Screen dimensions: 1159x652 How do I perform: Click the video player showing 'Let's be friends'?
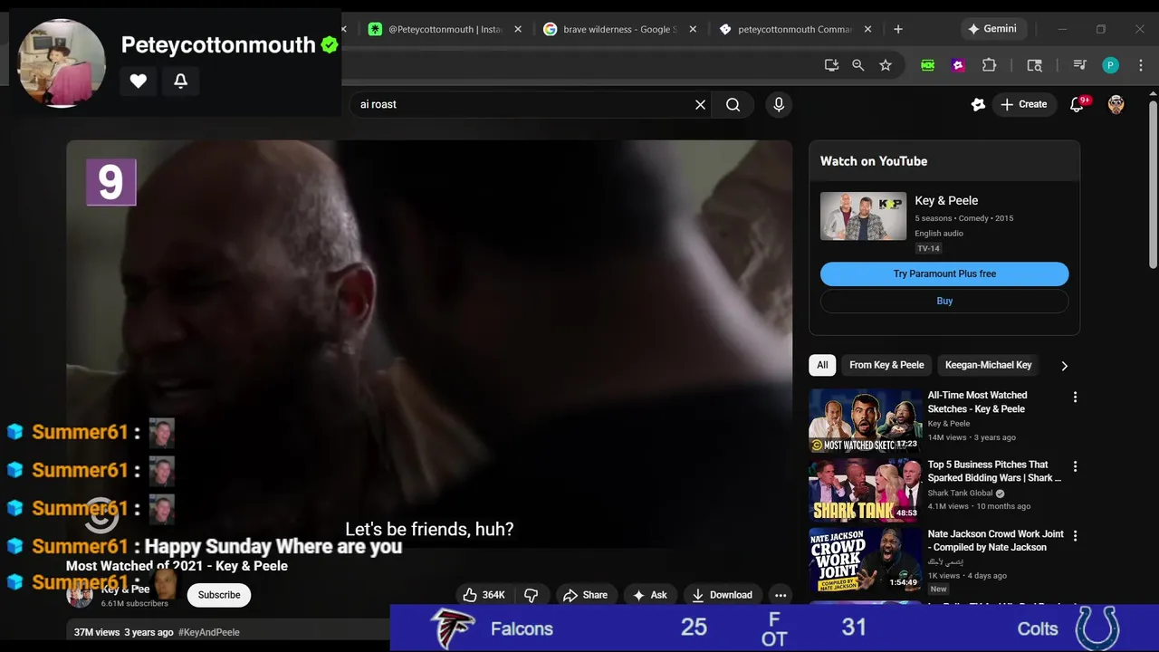429,344
